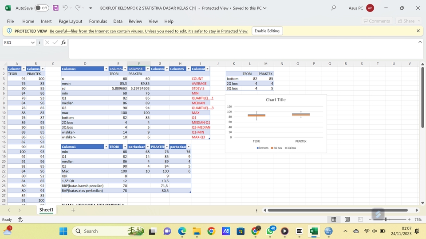Open Column2 filter dropdown in cell B1
Screen dimensions: 426x239
click(43, 69)
